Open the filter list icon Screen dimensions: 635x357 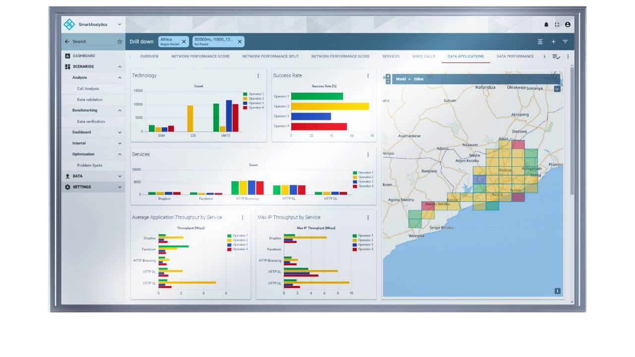click(x=565, y=42)
